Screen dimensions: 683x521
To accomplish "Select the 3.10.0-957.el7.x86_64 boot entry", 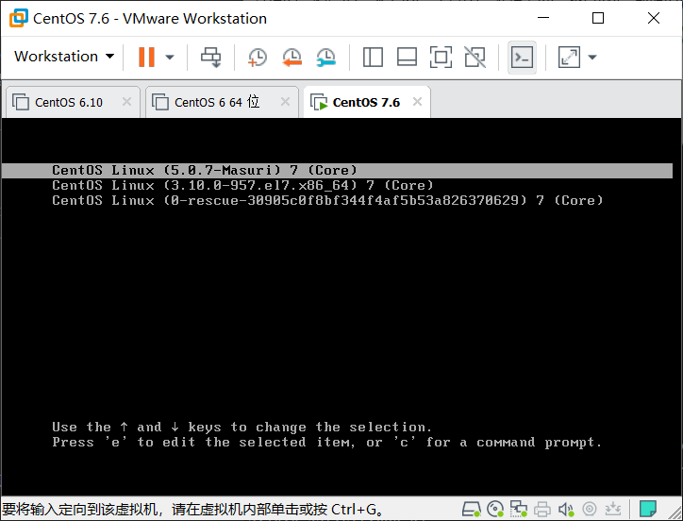I will (x=242, y=185).
